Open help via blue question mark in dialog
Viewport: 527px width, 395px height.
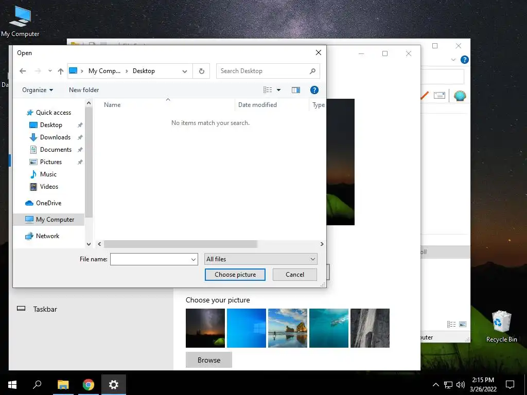(314, 89)
